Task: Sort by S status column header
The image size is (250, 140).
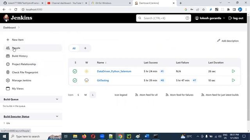Action: coord(75,63)
